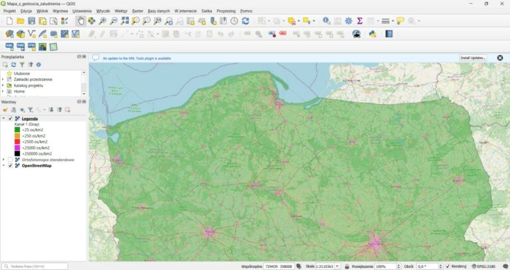Screen dimensions: 510x270
Task: Open Statistical Summary sigma icon
Action: click(x=359, y=21)
